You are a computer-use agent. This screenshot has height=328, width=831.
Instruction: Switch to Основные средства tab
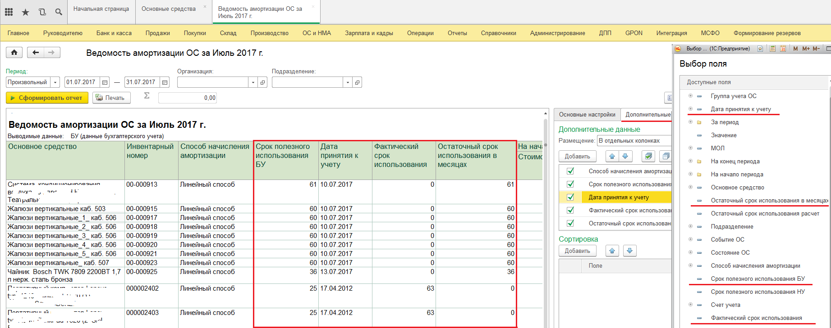[169, 9]
